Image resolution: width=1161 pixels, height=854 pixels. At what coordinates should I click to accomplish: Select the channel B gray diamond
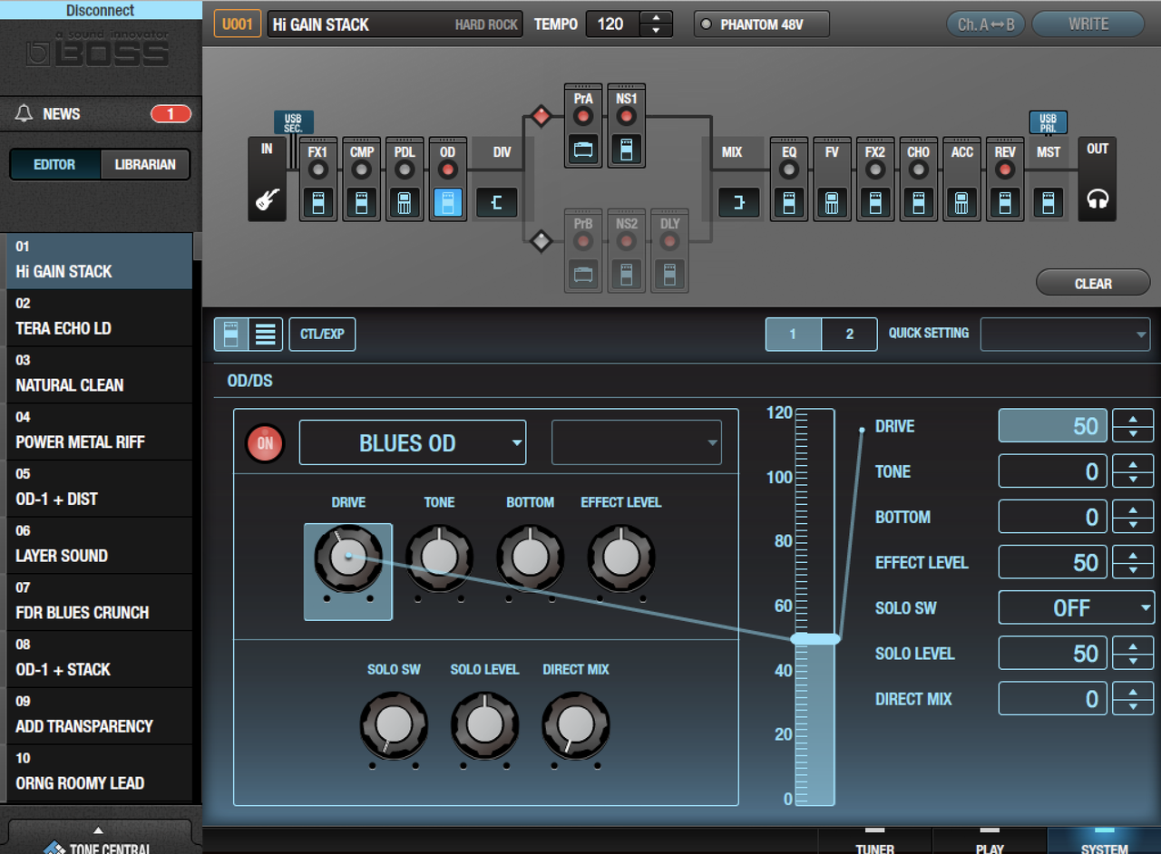(541, 241)
